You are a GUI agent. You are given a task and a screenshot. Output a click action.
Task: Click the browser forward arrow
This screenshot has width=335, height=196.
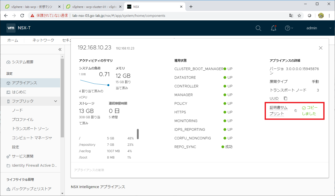(x=14, y=16)
